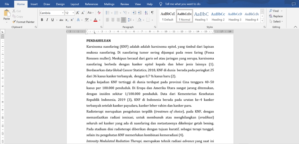Switch to the Design tab

coord(60,4)
